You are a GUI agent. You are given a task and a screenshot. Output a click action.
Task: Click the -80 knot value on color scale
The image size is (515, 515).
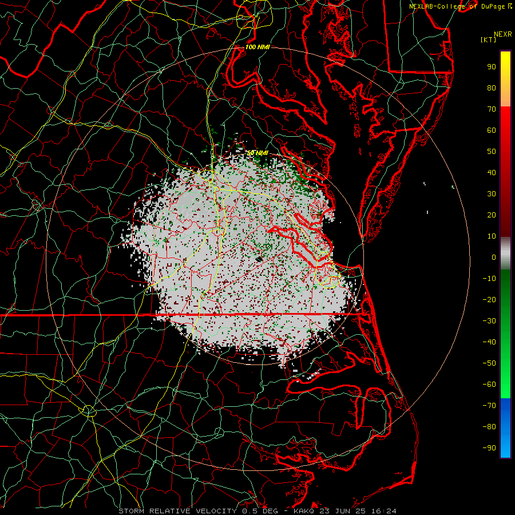[x=489, y=427]
